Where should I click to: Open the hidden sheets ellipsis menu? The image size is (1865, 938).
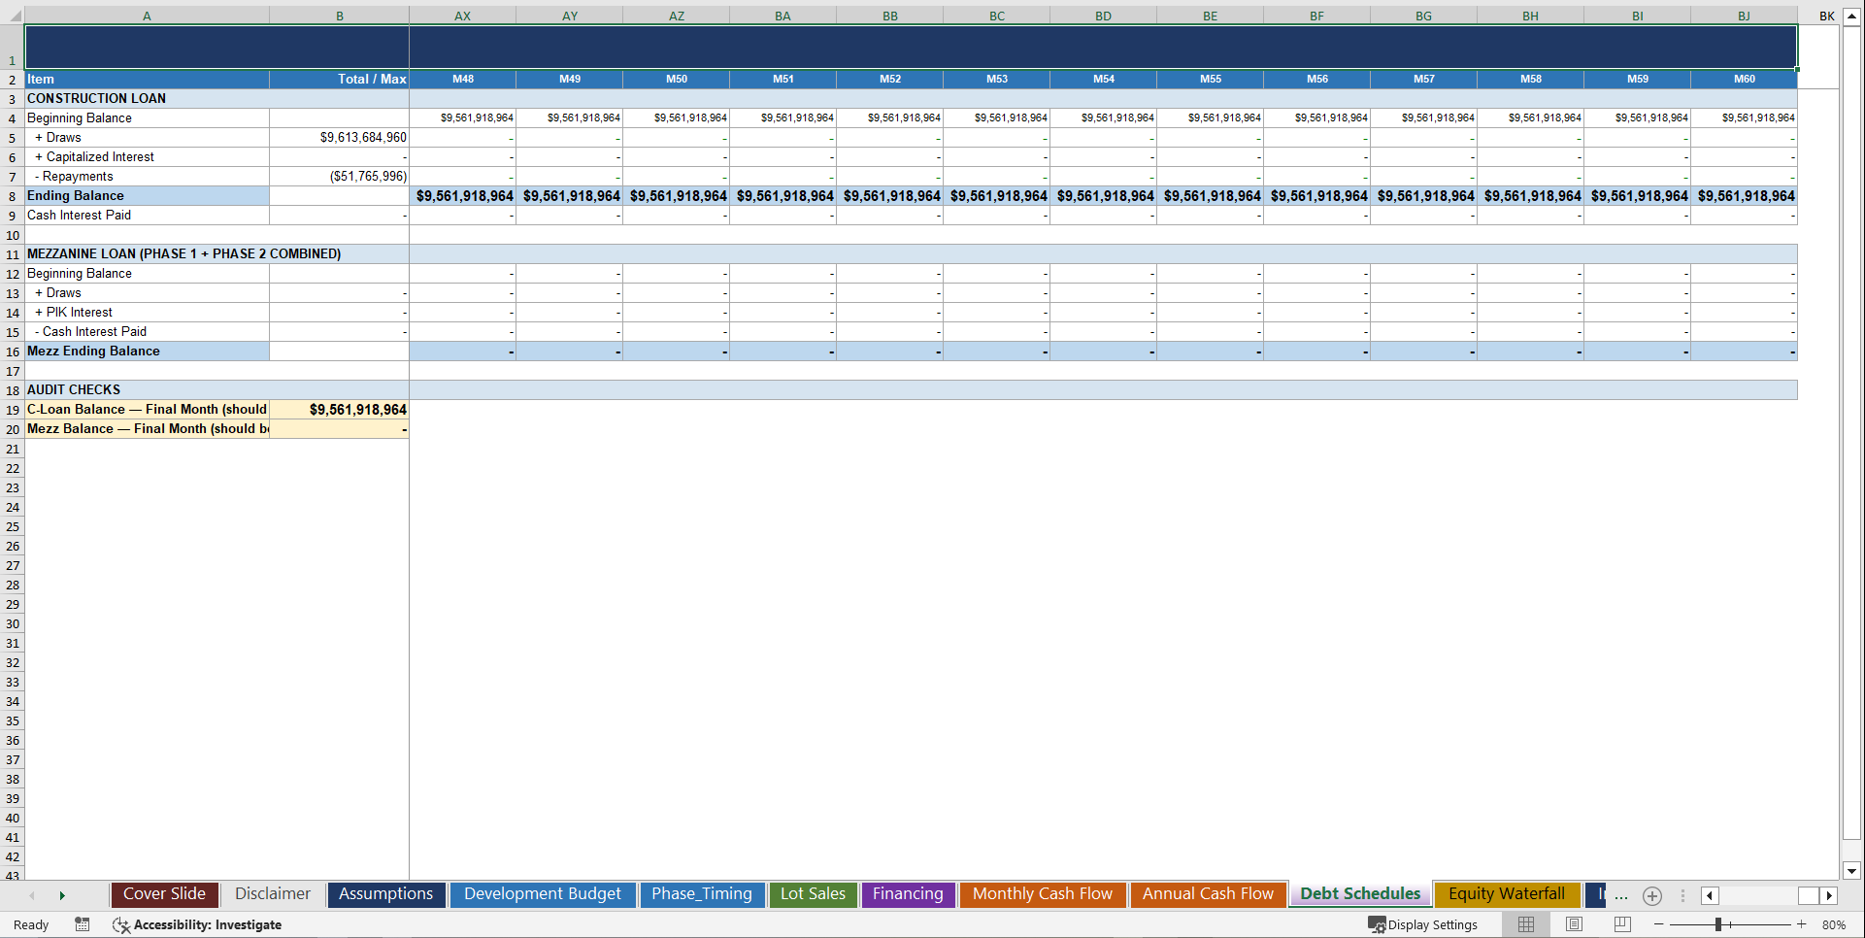click(1620, 896)
